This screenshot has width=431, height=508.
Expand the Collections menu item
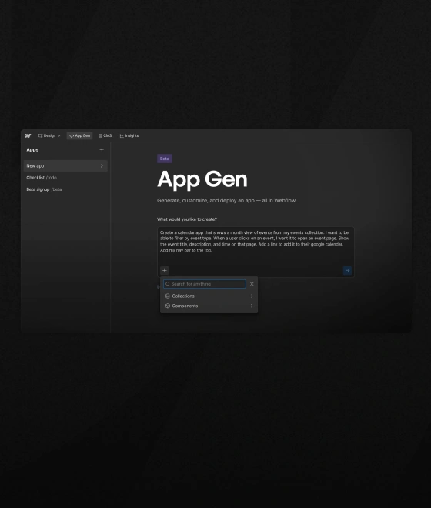tap(209, 296)
